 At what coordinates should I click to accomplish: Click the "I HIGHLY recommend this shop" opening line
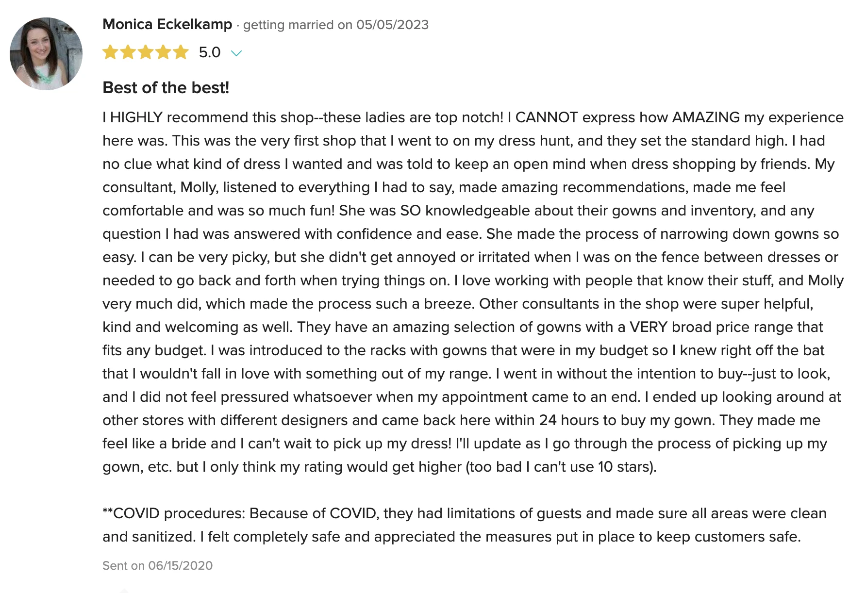[208, 117]
